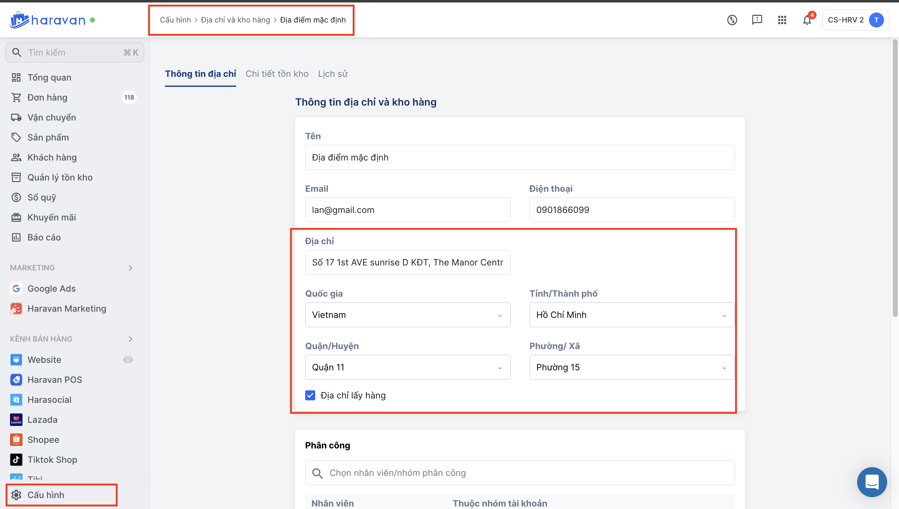This screenshot has height=509, width=899.
Task: Open the CS-HRV 2 account menu
Action: (x=855, y=20)
